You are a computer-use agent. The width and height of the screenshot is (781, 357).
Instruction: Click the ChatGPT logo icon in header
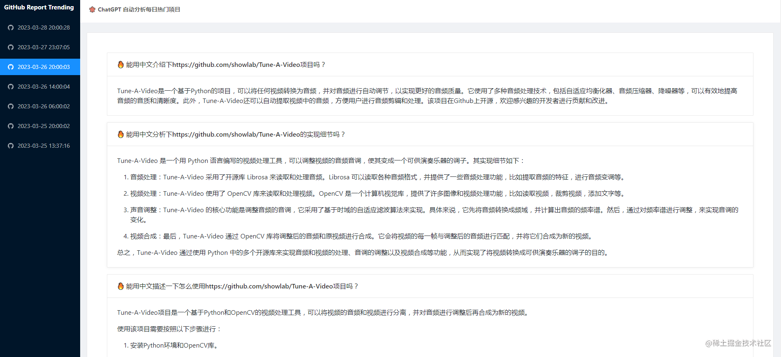click(92, 9)
